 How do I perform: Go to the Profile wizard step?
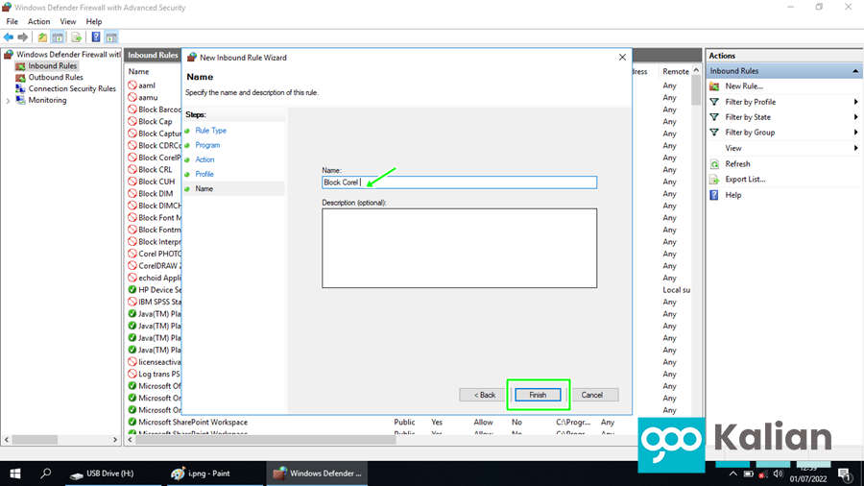204,174
